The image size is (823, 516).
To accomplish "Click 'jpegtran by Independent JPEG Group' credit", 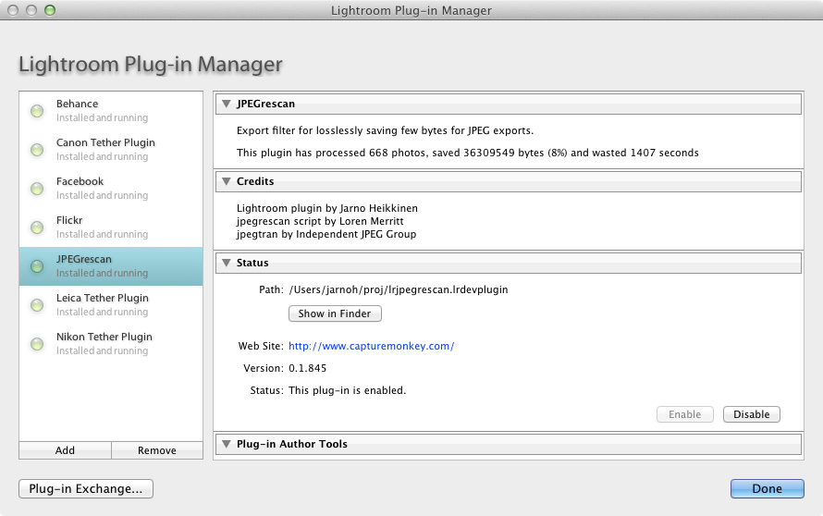I will [x=326, y=234].
